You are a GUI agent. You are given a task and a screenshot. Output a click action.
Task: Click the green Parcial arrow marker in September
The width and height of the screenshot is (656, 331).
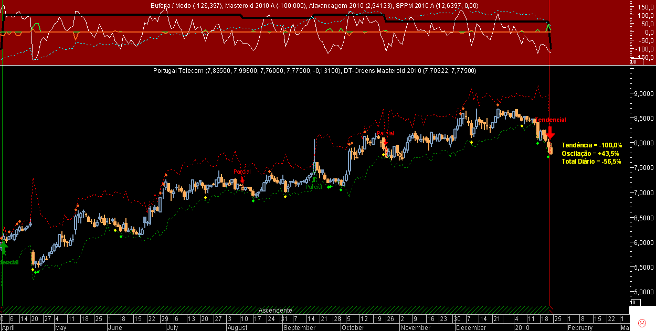pos(314,179)
